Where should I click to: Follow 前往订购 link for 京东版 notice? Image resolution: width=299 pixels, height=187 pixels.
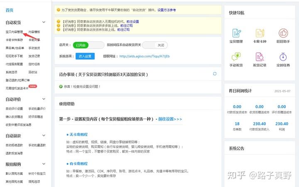(123, 30)
